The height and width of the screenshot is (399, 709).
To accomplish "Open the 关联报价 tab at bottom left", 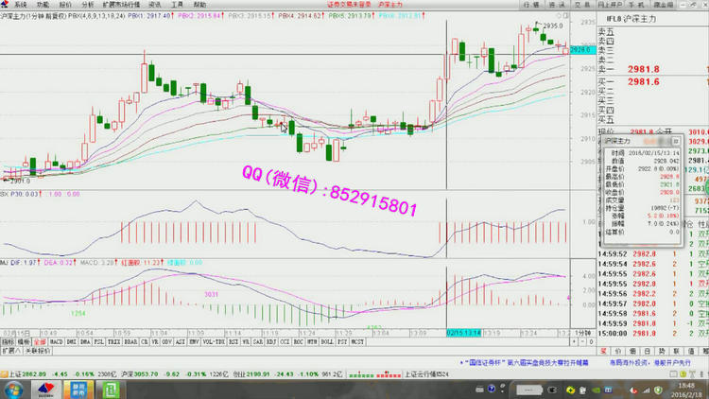I will pyautogui.click(x=36, y=350).
